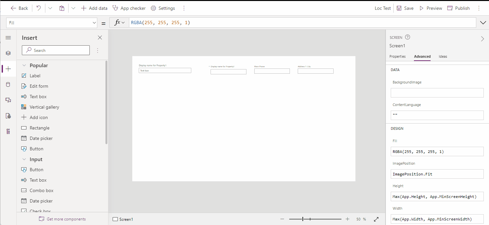
Task: Click the Preview button
Action: pyautogui.click(x=430, y=8)
